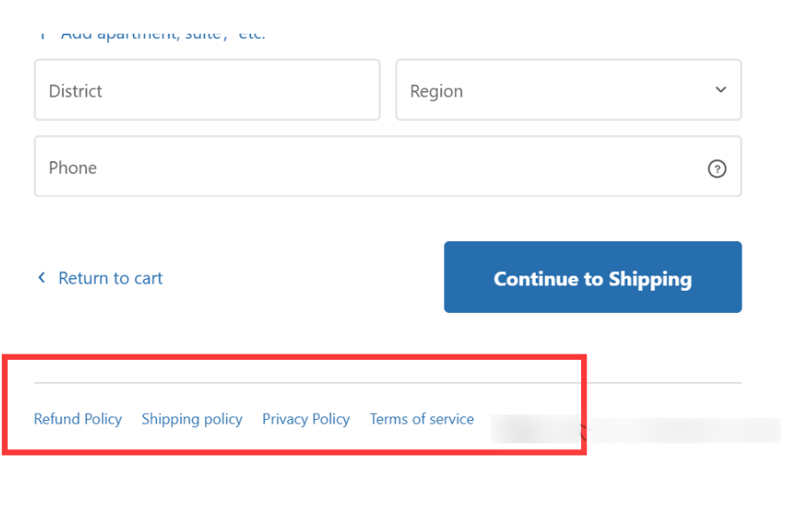This screenshot has width=801, height=506.
Task: Click the Phone placeholder text
Action: [73, 168]
